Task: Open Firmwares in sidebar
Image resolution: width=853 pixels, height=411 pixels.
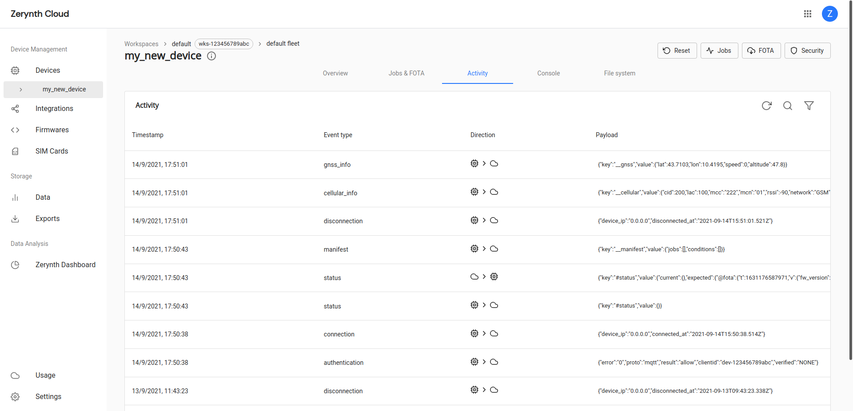Action: click(52, 130)
